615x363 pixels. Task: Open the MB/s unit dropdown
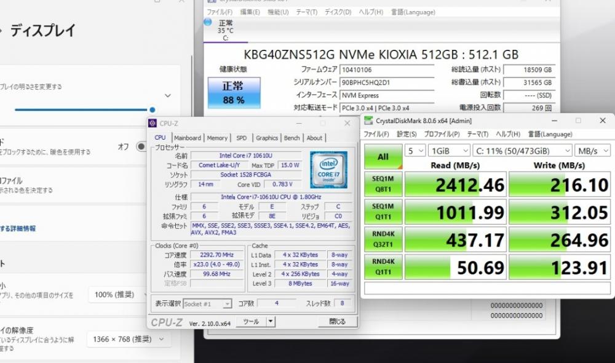593,151
